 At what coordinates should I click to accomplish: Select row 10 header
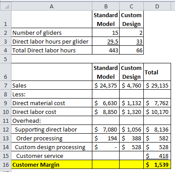point(6,112)
